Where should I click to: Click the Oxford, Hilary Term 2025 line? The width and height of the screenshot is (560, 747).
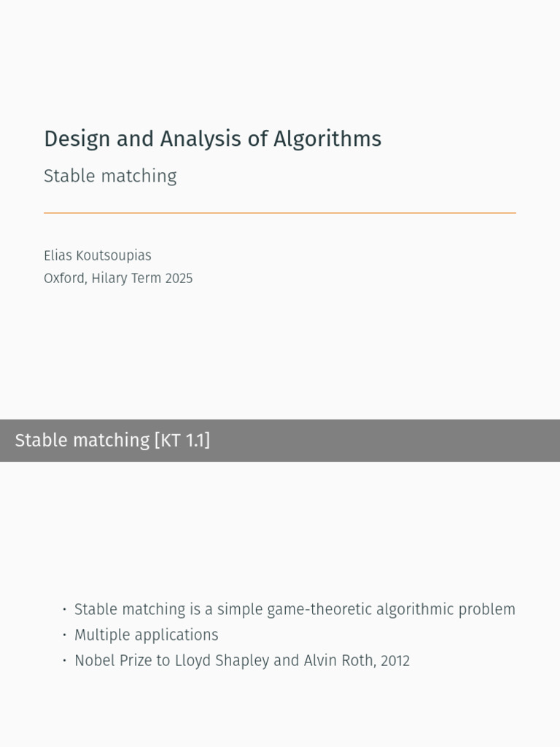(118, 278)
